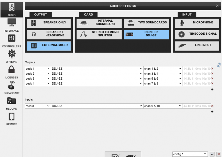Image resolution: width=222 pixels, height=157 pixels.
Task: Add a new input row
Action: [x=212, y=112]
